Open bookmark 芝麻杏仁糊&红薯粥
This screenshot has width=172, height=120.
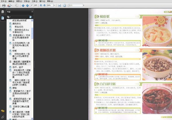click(x=21, y=108)
